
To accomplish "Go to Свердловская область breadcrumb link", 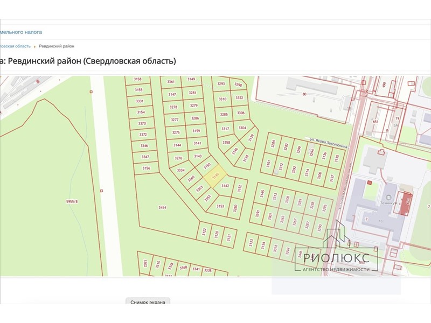I will [15, 46].
